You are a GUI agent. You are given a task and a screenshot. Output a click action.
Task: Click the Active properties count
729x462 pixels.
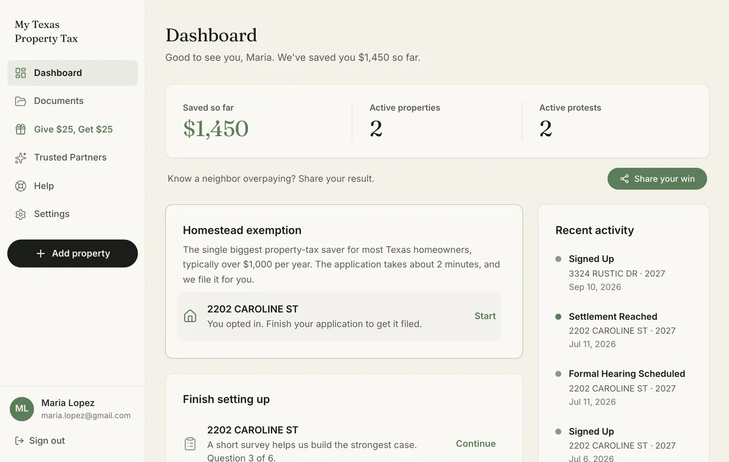(x=376, y=129)
